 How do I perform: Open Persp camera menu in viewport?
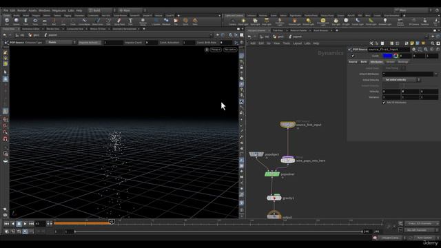click(216, 50)
